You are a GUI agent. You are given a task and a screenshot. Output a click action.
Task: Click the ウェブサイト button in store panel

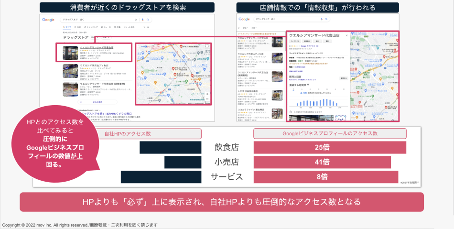point(295,41)
